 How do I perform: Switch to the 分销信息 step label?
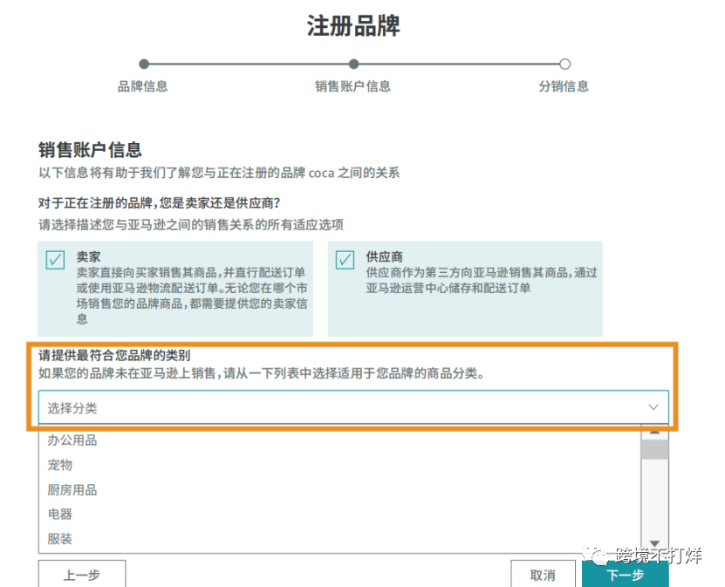pyautogui.click(x=564, y=87)
